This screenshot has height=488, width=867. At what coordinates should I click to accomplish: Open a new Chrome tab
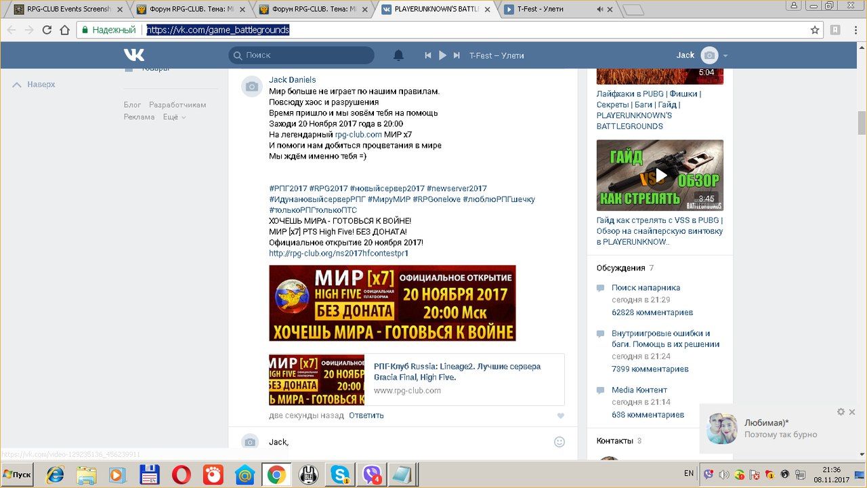pos(633,10)
